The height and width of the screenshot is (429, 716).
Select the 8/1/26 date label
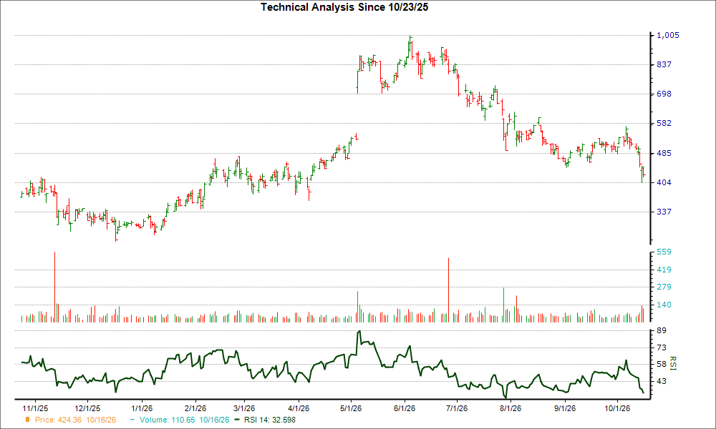(511, 408)
